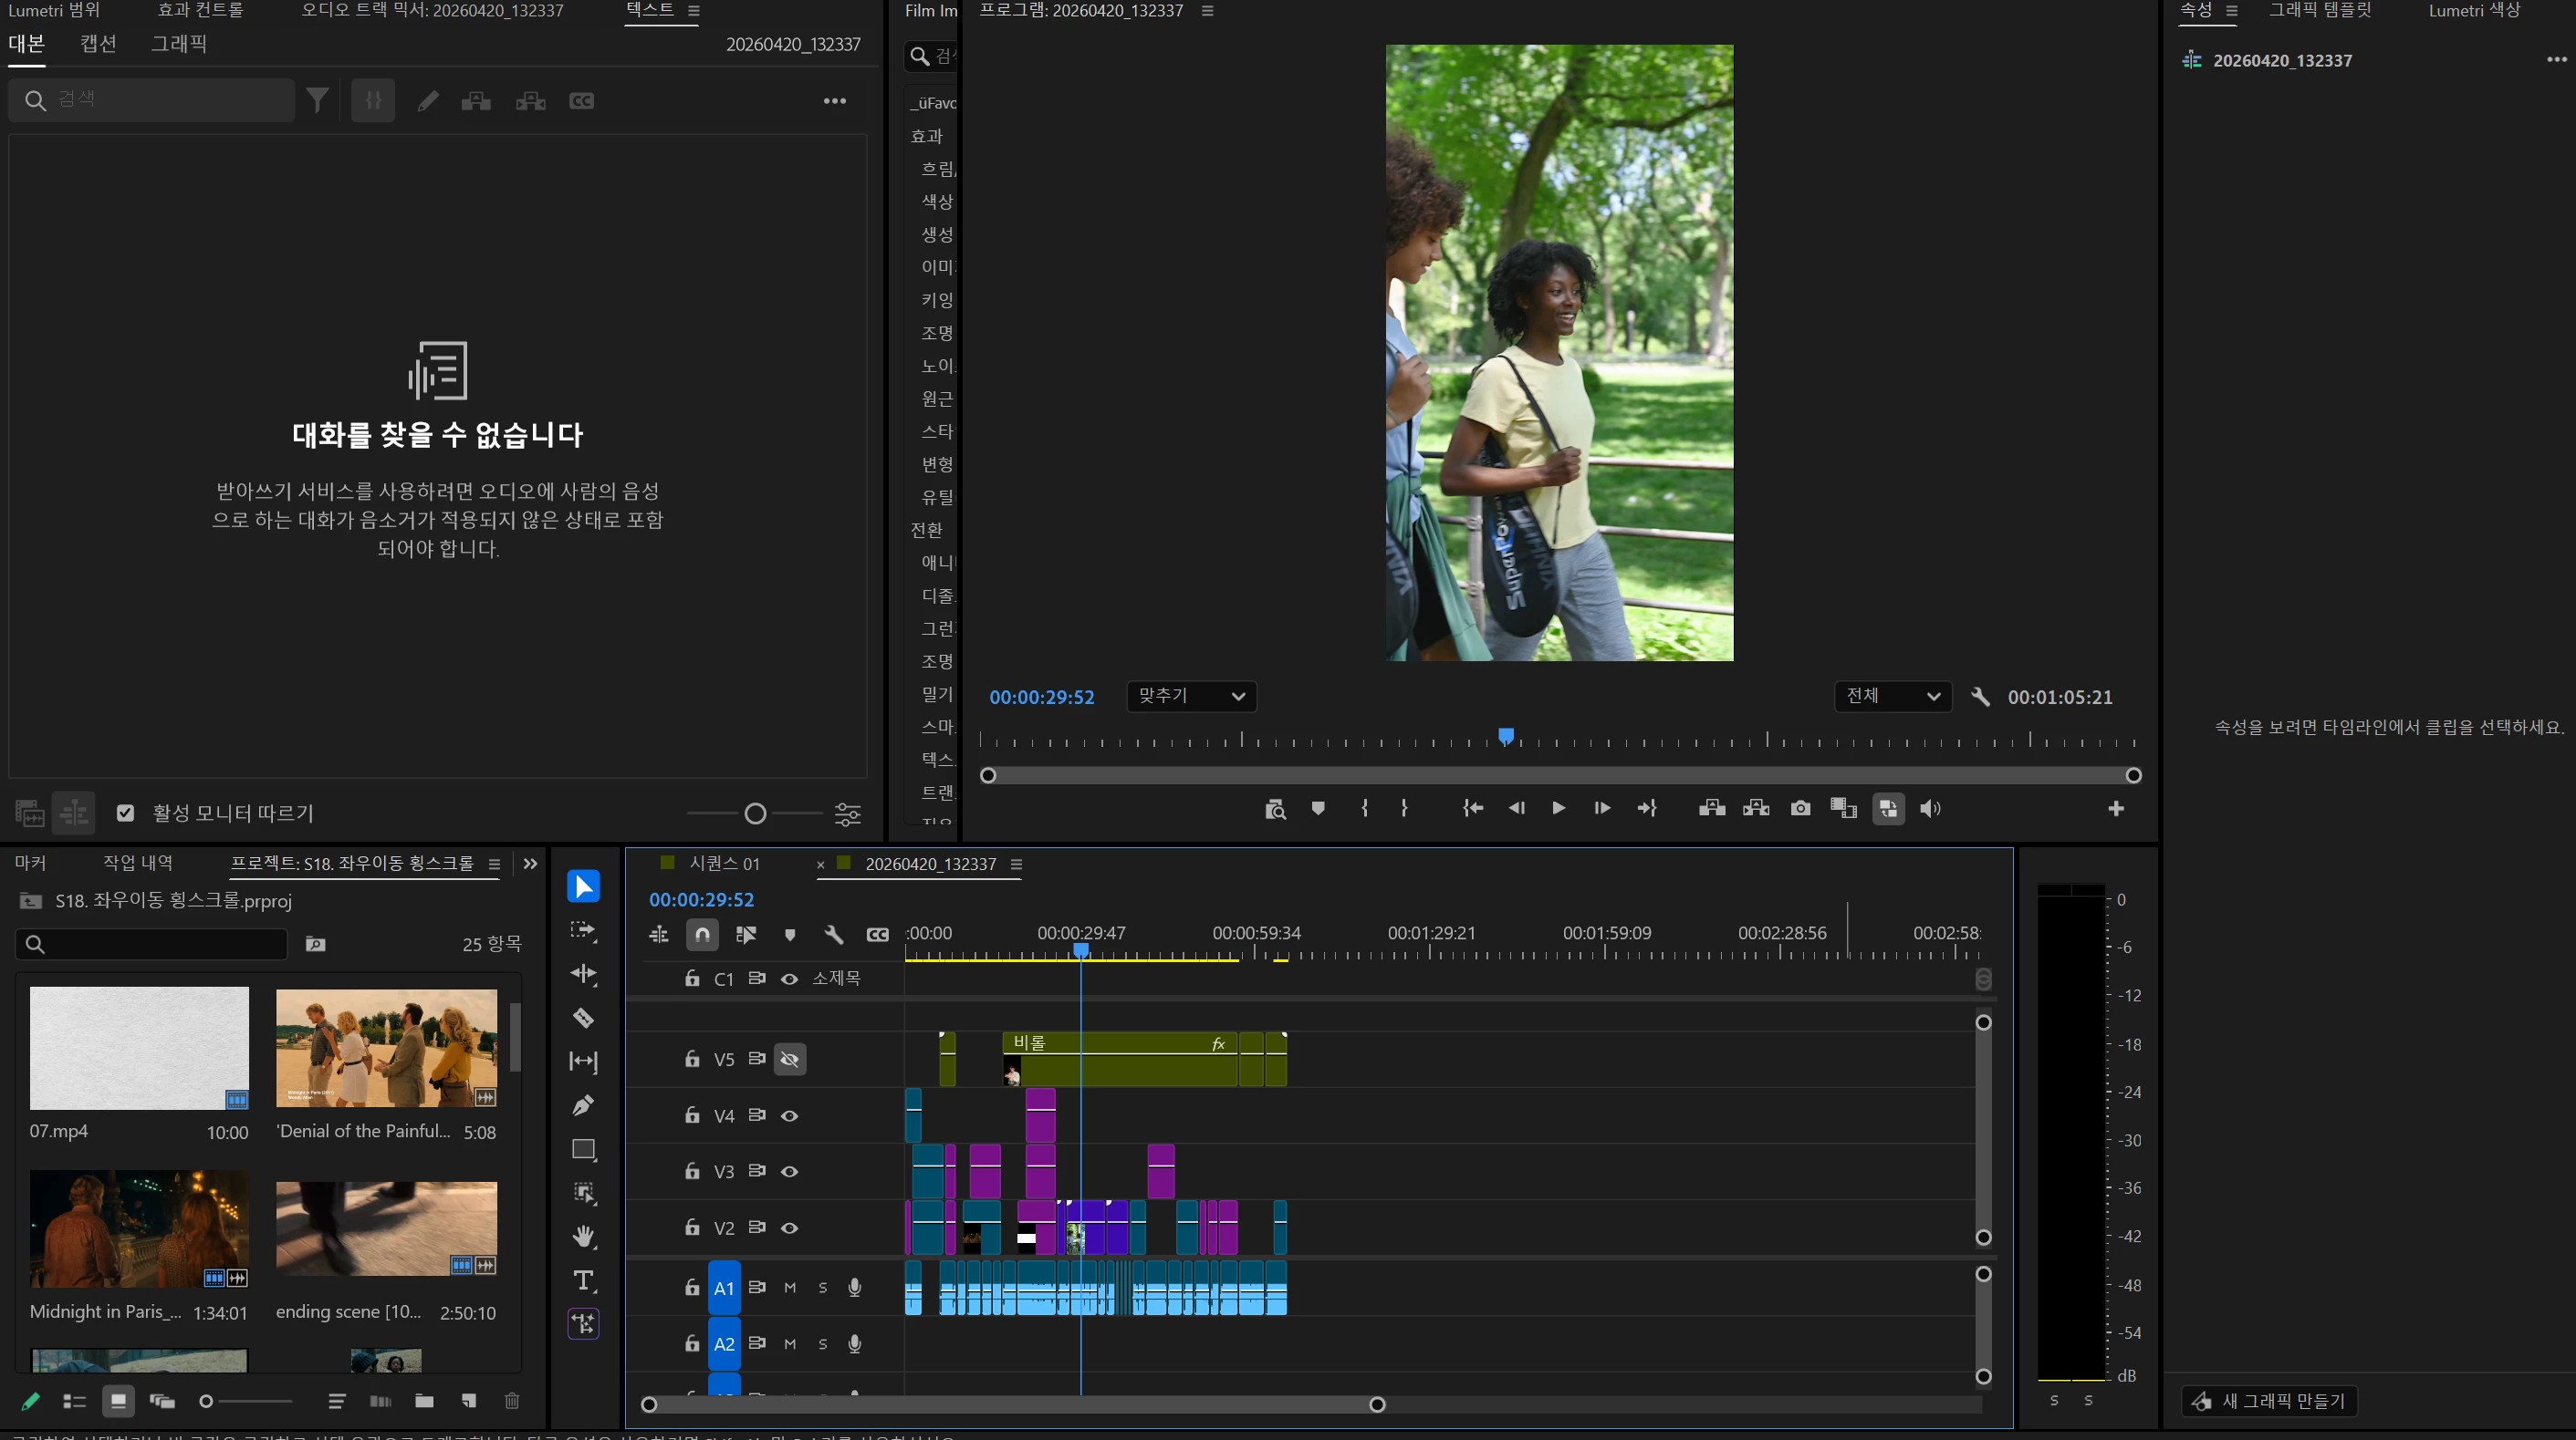Select the Pen tool
The image size is (2576, 1440).
click(x=583, y=1105)
